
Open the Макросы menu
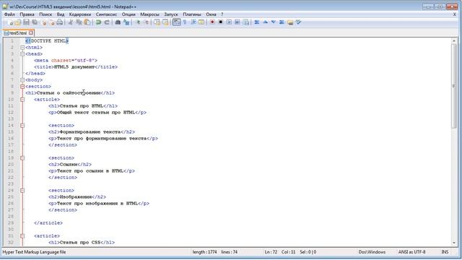pyautogui.click(x=149, y=14)
